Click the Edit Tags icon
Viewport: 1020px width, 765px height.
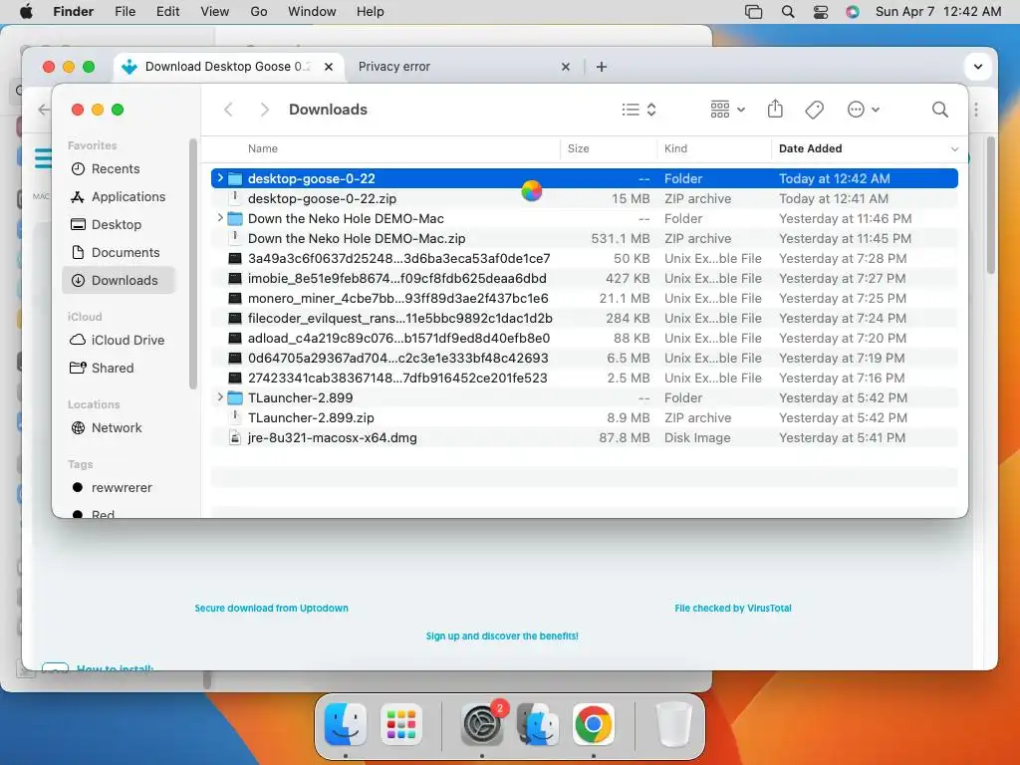click(x=814, y=110)
